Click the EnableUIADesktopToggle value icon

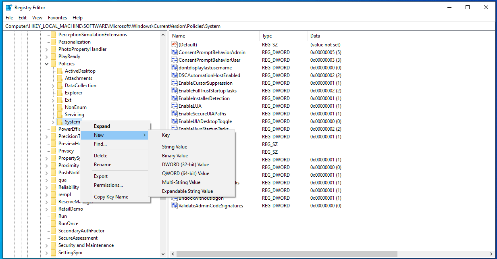[x=175, y=121]
